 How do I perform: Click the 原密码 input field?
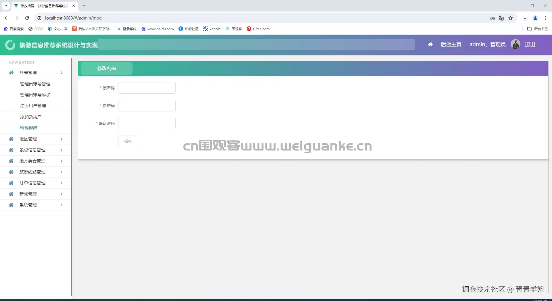point(147,88)
